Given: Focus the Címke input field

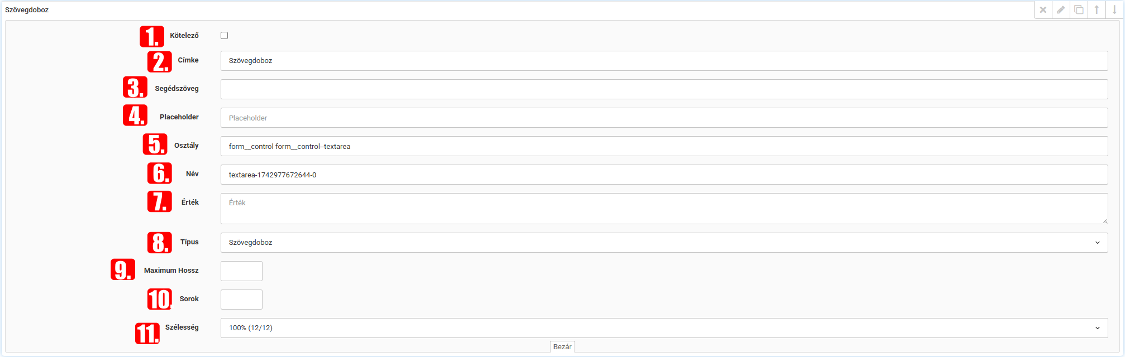Looking at the screenshot, I should pyautogui.click(x=664, y=61).
